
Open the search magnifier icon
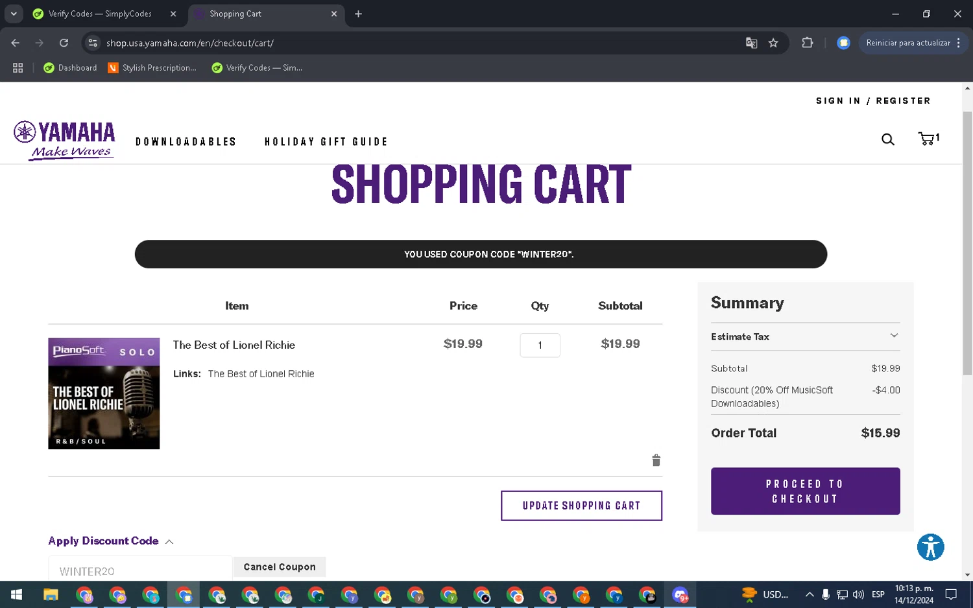(888, 139)
